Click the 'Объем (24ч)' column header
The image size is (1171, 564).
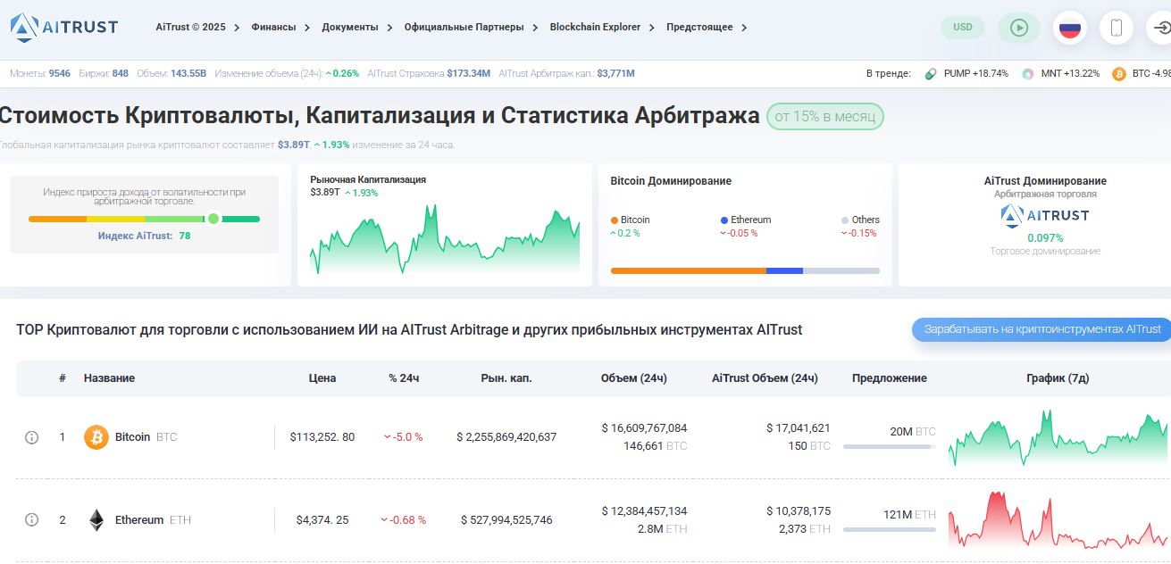tap(634, 378)
